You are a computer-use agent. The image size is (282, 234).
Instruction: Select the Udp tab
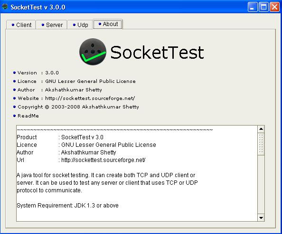click(80, 25)
